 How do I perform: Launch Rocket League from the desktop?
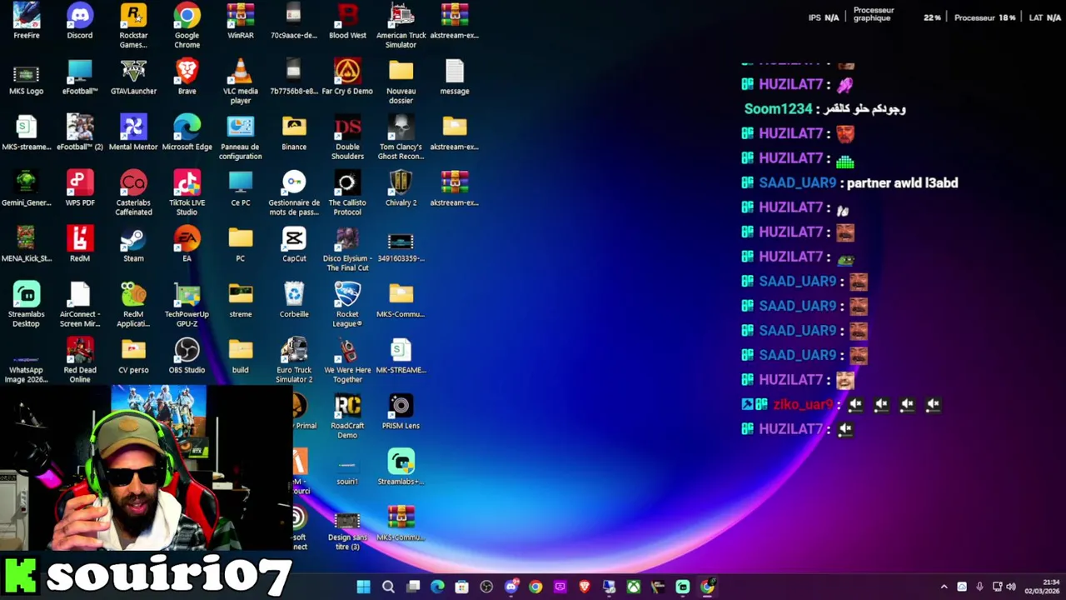point(347,304)
